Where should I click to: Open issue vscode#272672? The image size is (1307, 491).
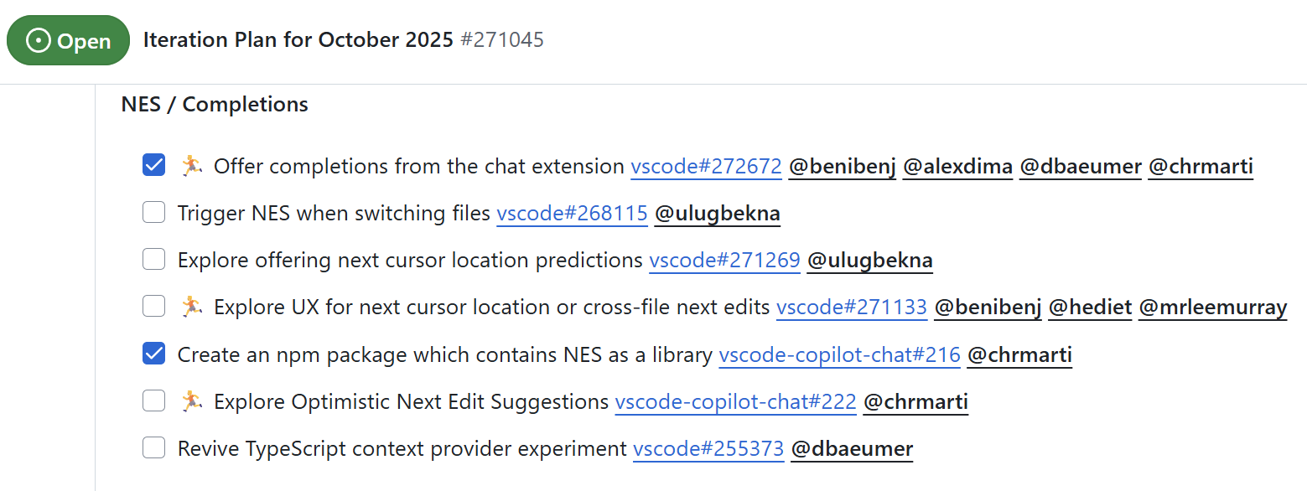pos(705,166)
